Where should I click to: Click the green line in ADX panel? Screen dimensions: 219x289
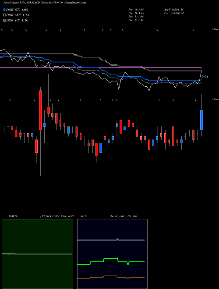pyautogui.click(x=111, y=261)
